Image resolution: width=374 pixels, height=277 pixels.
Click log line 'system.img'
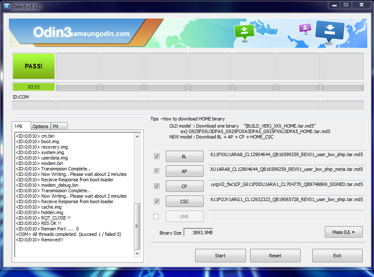point(40,152)
